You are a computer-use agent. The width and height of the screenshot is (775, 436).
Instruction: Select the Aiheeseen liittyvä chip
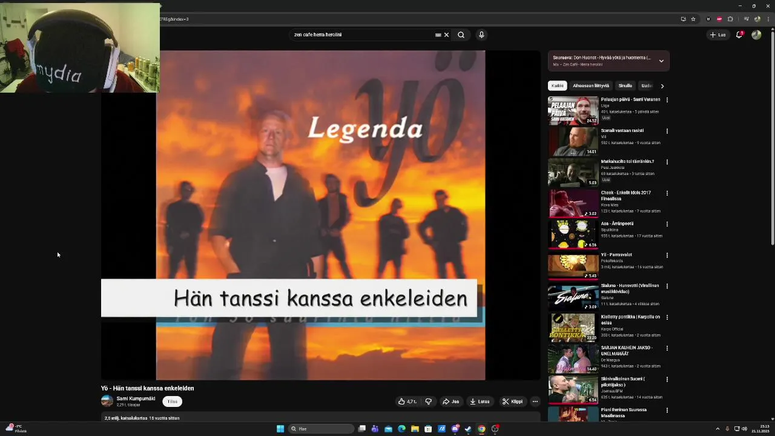[591, 86]
